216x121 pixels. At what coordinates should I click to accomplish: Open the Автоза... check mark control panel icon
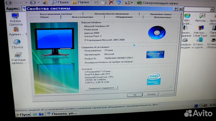point(201,18)
